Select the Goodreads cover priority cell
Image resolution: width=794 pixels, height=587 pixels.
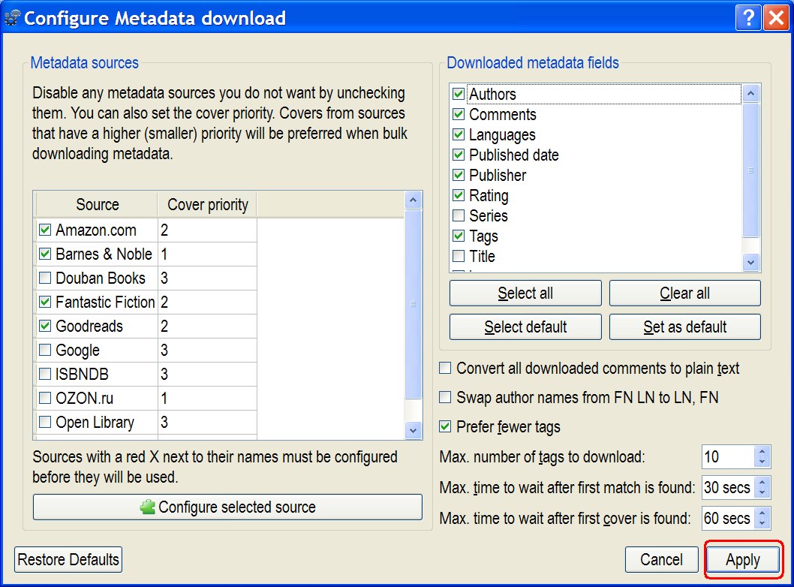(x=207, y=326)
